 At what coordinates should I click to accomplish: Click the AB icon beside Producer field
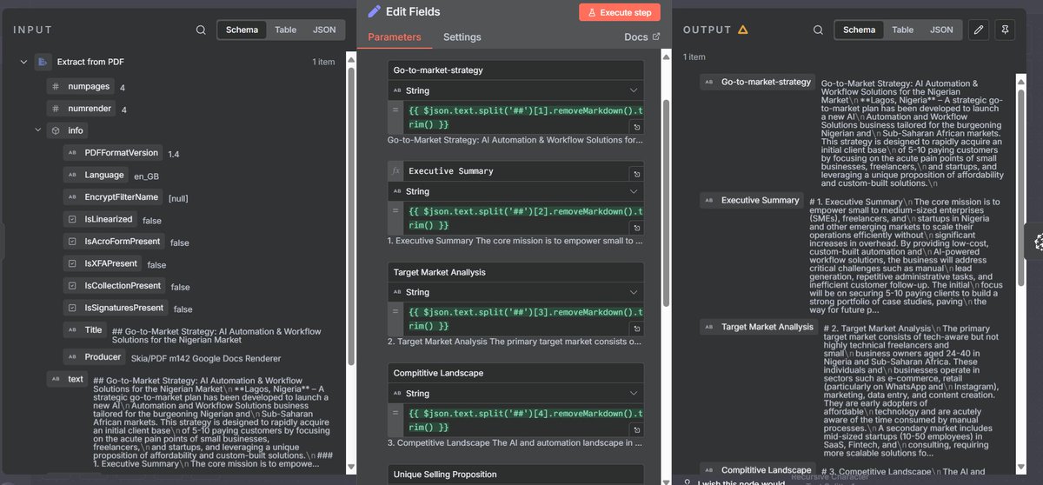[71, 357]
